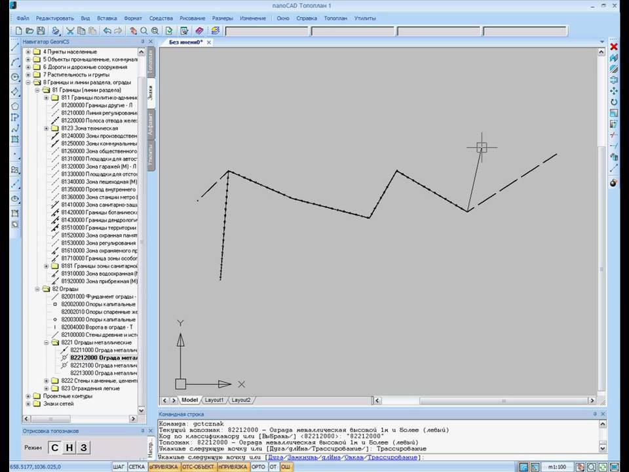The image size is (629, 472).
Task: Cut selection with the scissors icon
Action: [x=70, y=31]
